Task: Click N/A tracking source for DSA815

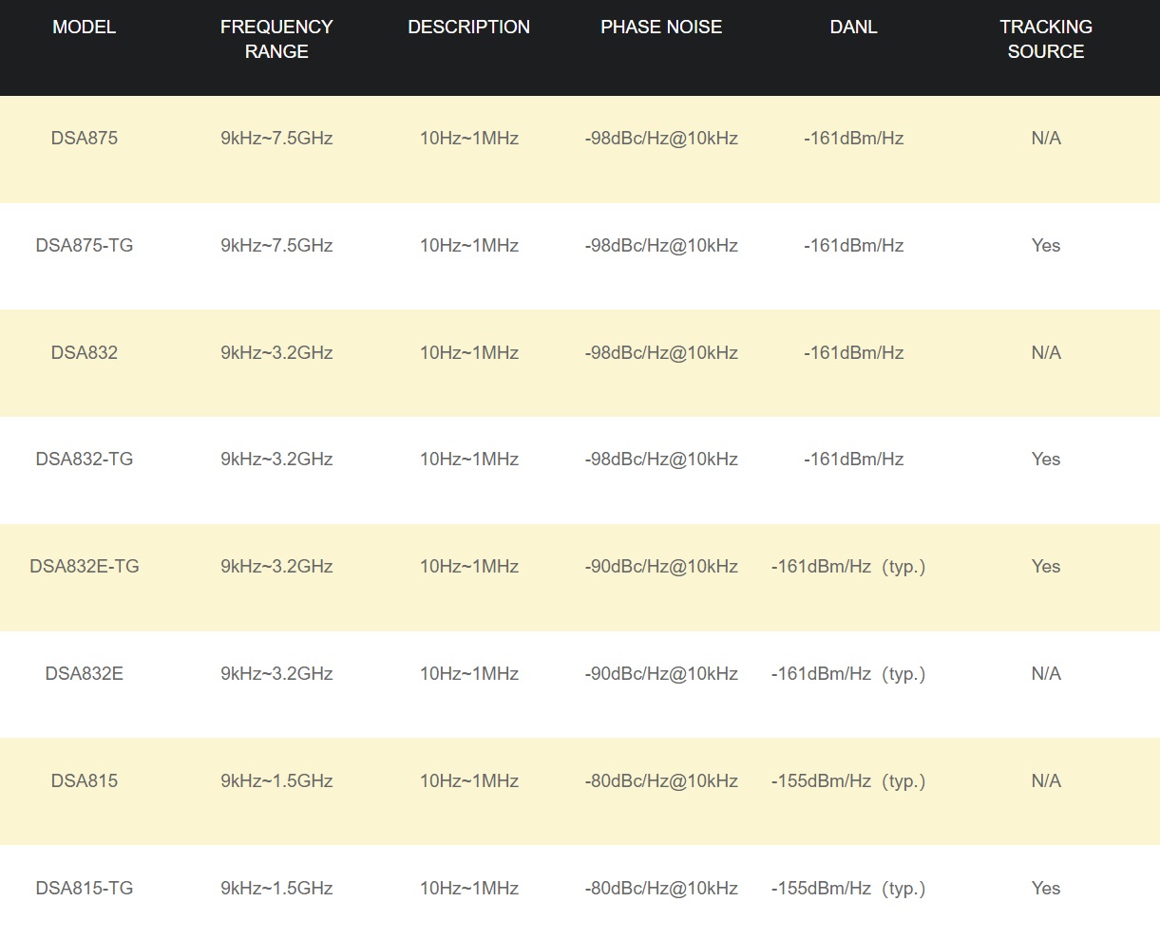Action: point(1046,781)
